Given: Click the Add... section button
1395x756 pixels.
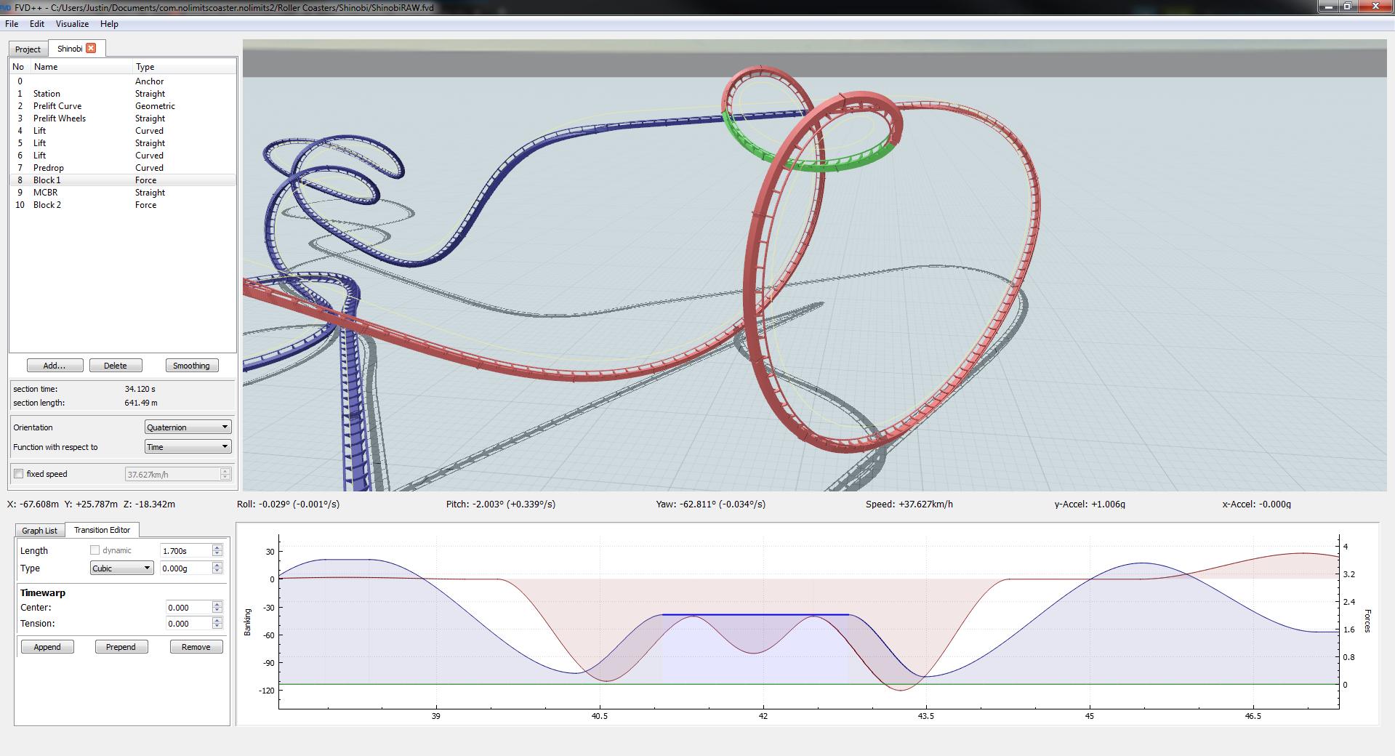Looking at the screenshot, I should (x=55, y=366).
